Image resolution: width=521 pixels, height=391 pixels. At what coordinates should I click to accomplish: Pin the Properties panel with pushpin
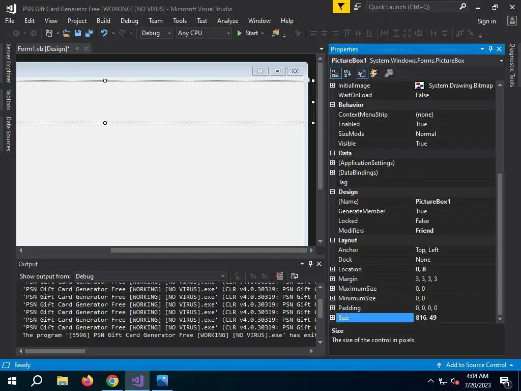click(491, 49)
